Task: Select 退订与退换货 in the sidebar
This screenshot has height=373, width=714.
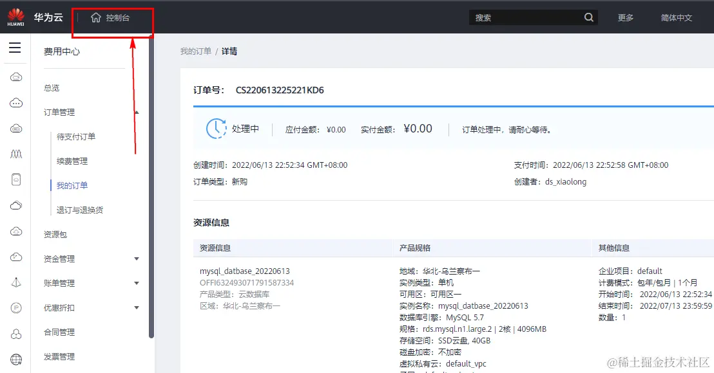Action: pyautogui.click(x=80, y=210)
